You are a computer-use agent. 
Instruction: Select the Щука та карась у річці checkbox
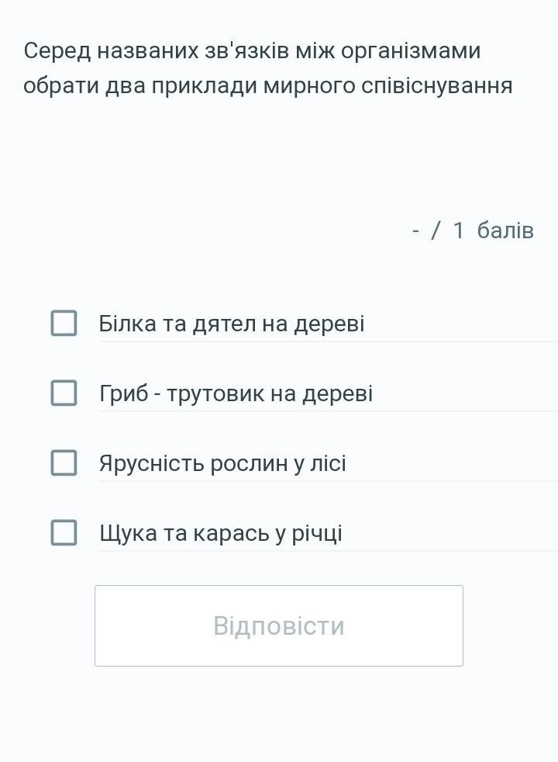(x=64, y=532)
